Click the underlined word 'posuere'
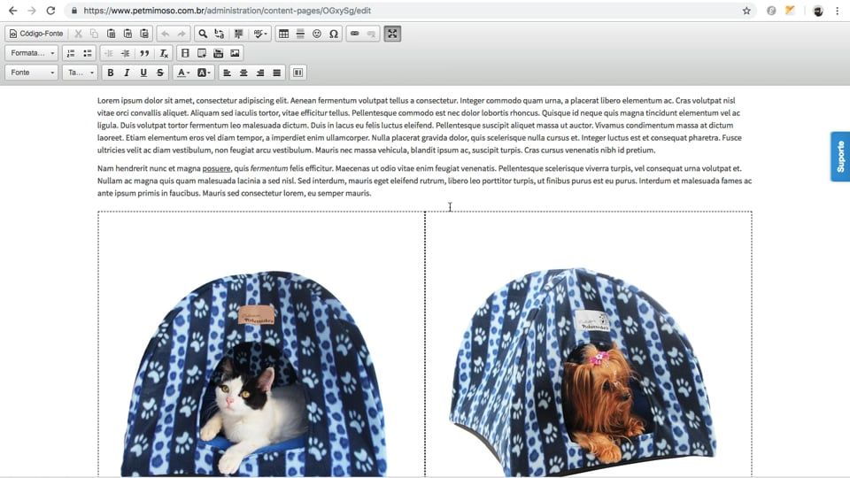850x478 pixels. coord(216,168)
